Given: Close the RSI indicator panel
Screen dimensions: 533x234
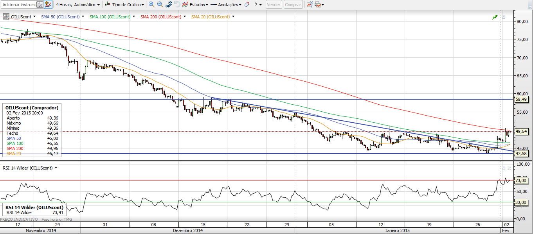Looking at the screenshot, I should click(x=509, y=168).
